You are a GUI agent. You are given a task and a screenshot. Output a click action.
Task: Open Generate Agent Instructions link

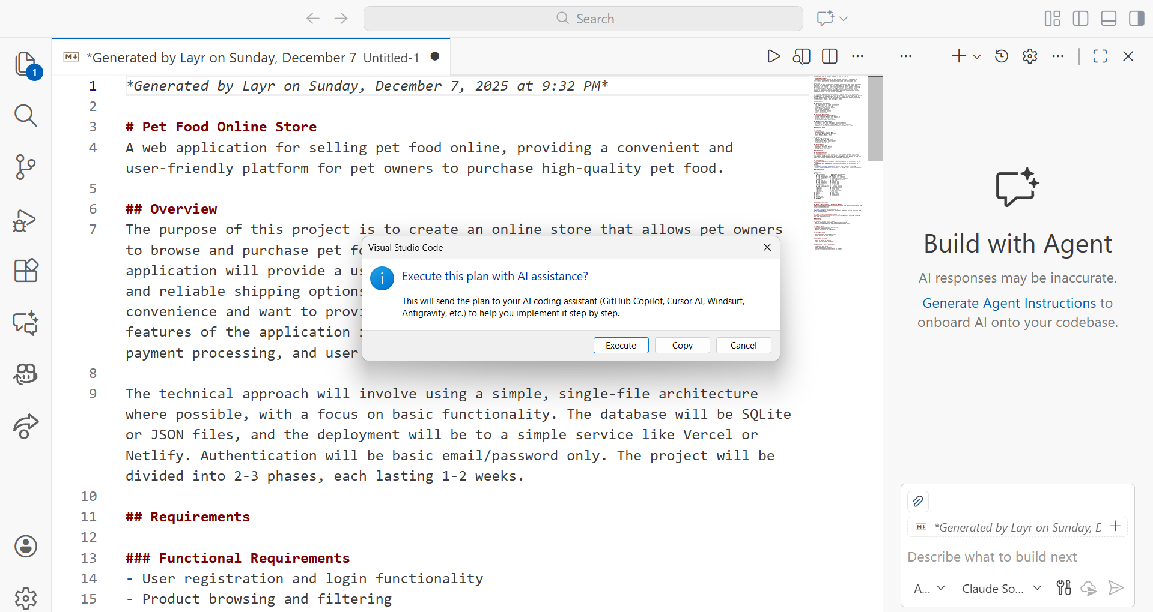1009,303
